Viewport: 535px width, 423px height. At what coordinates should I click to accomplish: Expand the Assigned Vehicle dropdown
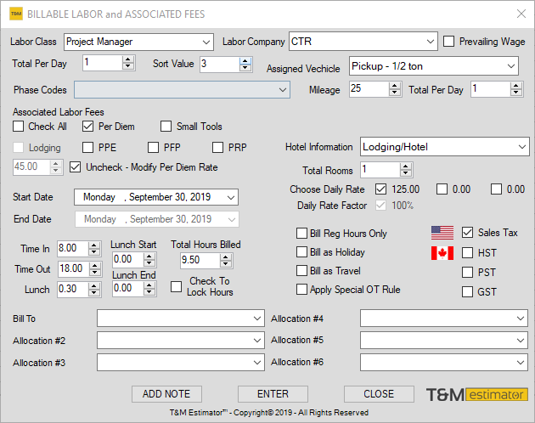[510, 66]
